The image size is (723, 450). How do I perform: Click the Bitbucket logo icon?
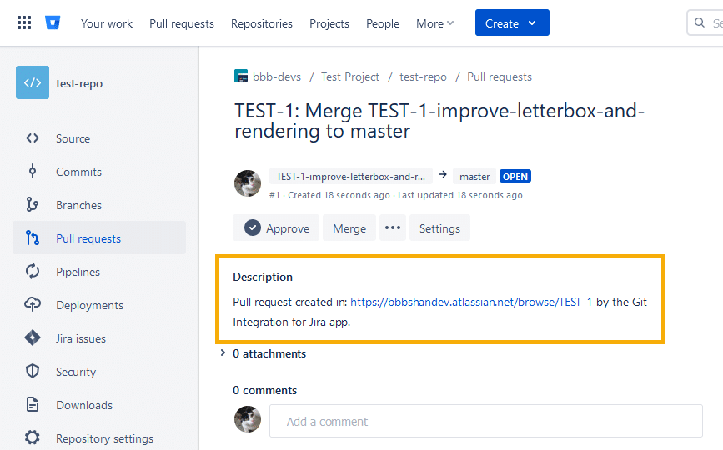tap(53, 22)
